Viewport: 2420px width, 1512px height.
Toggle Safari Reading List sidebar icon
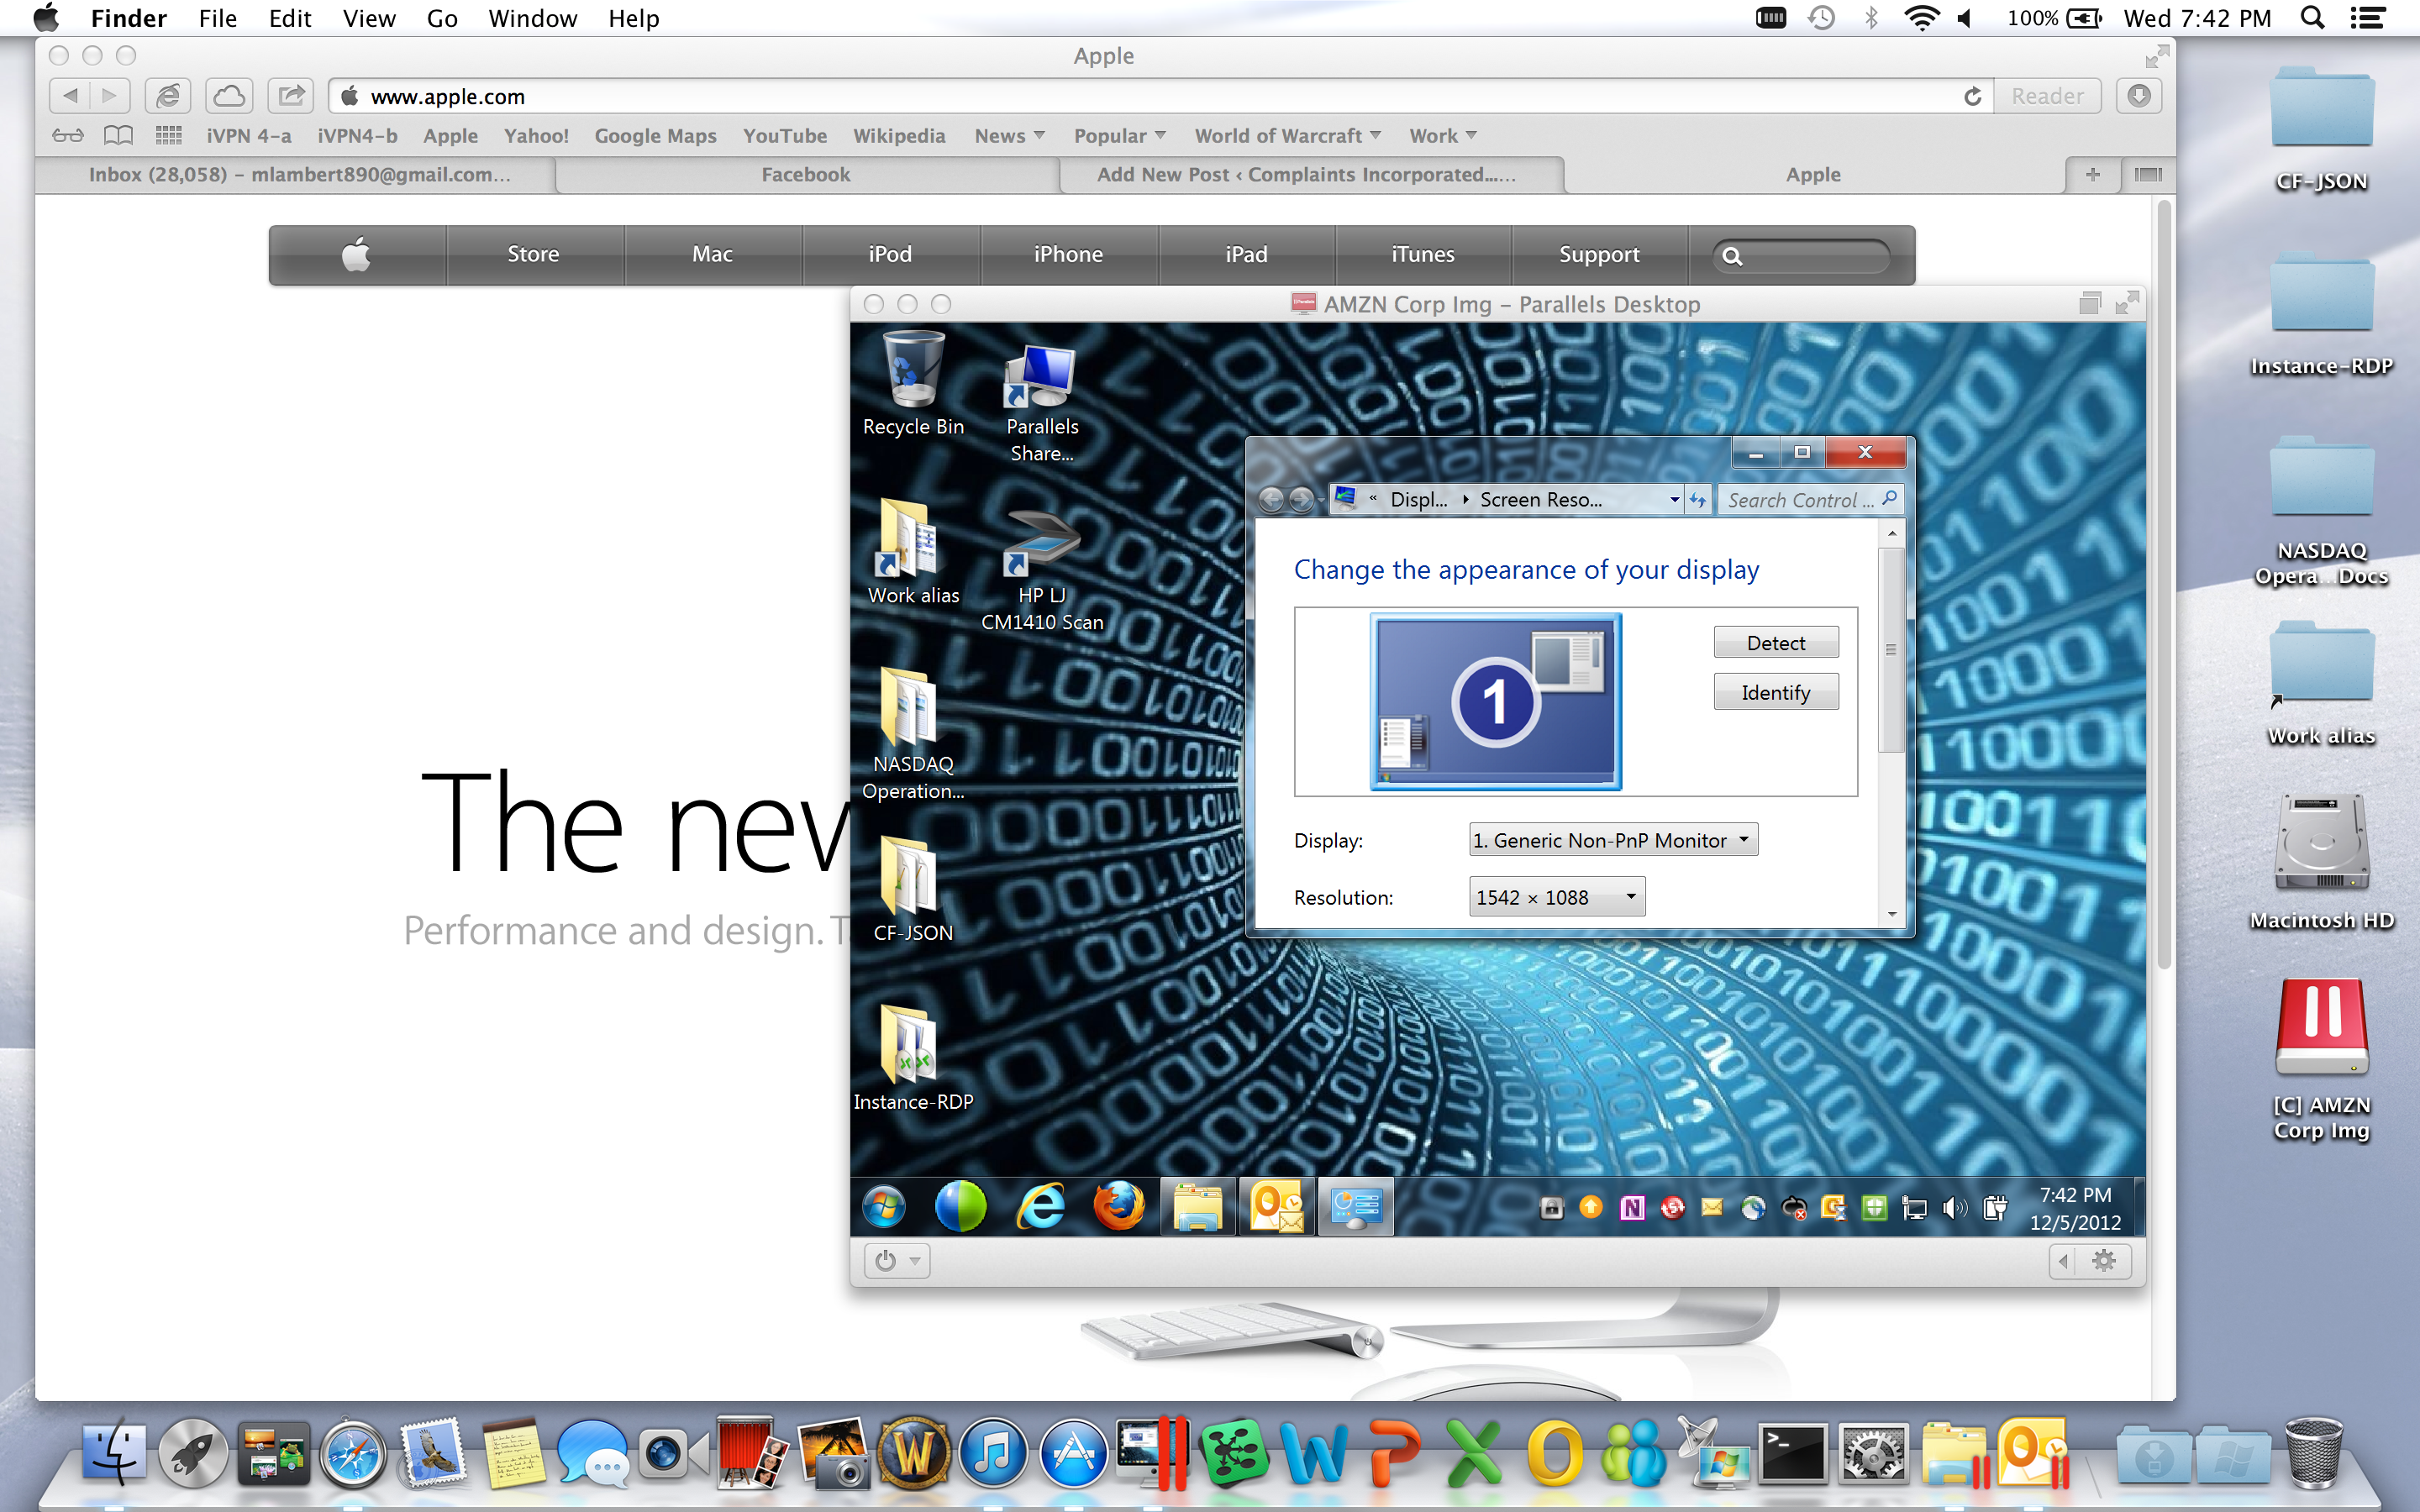point(68,136)
